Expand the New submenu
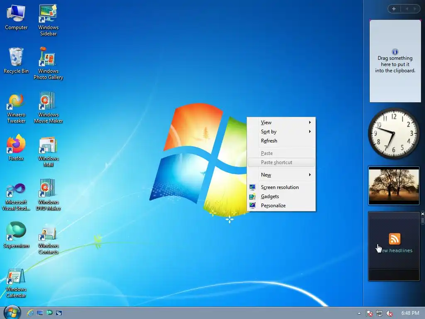This screenshot has width=425, height=319. pyautogui.click(x=281, y=175)
